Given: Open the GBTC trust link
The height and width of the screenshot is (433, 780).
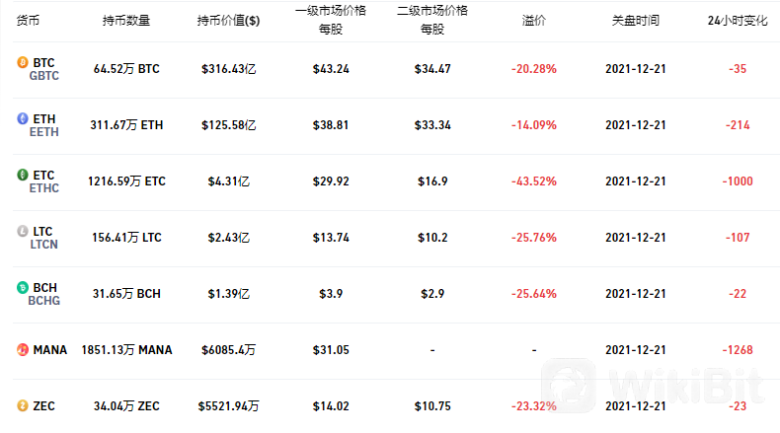Looking at the screenshot, I should 43,76.
